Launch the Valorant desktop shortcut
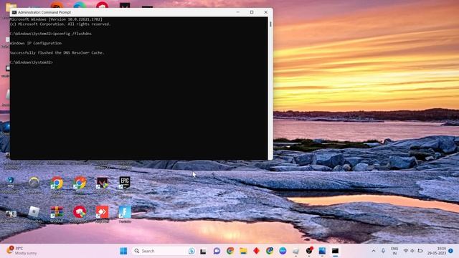 point(102,183)
